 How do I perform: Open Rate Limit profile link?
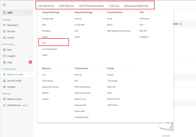[x=111, y=87]
